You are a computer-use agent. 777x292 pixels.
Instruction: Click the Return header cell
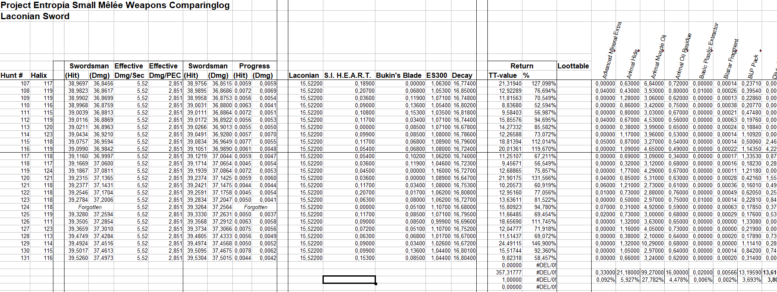522,66
